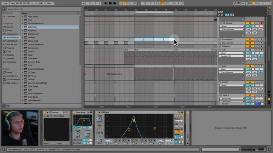Open the 1 Bar quantization menu
Image resolution: width=273 pixels, height=153 pixels.
click(50, 3)
